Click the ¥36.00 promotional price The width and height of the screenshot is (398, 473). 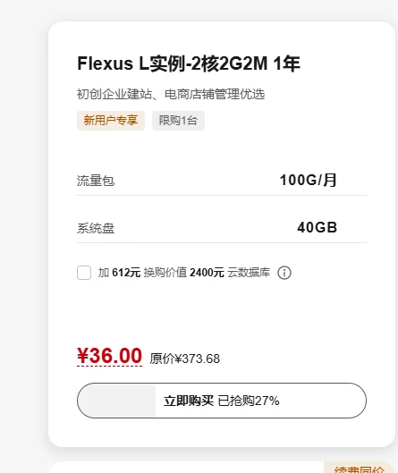tap(109, 356)
